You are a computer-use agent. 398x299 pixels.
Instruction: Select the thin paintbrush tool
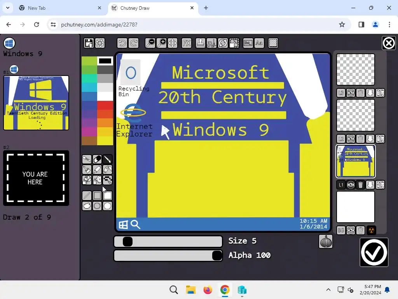point(107,159)
